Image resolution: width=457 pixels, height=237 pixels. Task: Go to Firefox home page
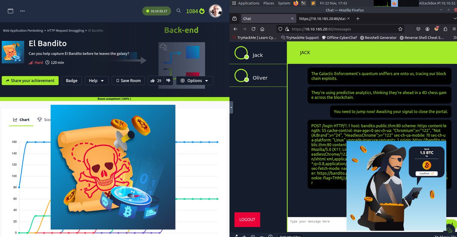(263, 29)
